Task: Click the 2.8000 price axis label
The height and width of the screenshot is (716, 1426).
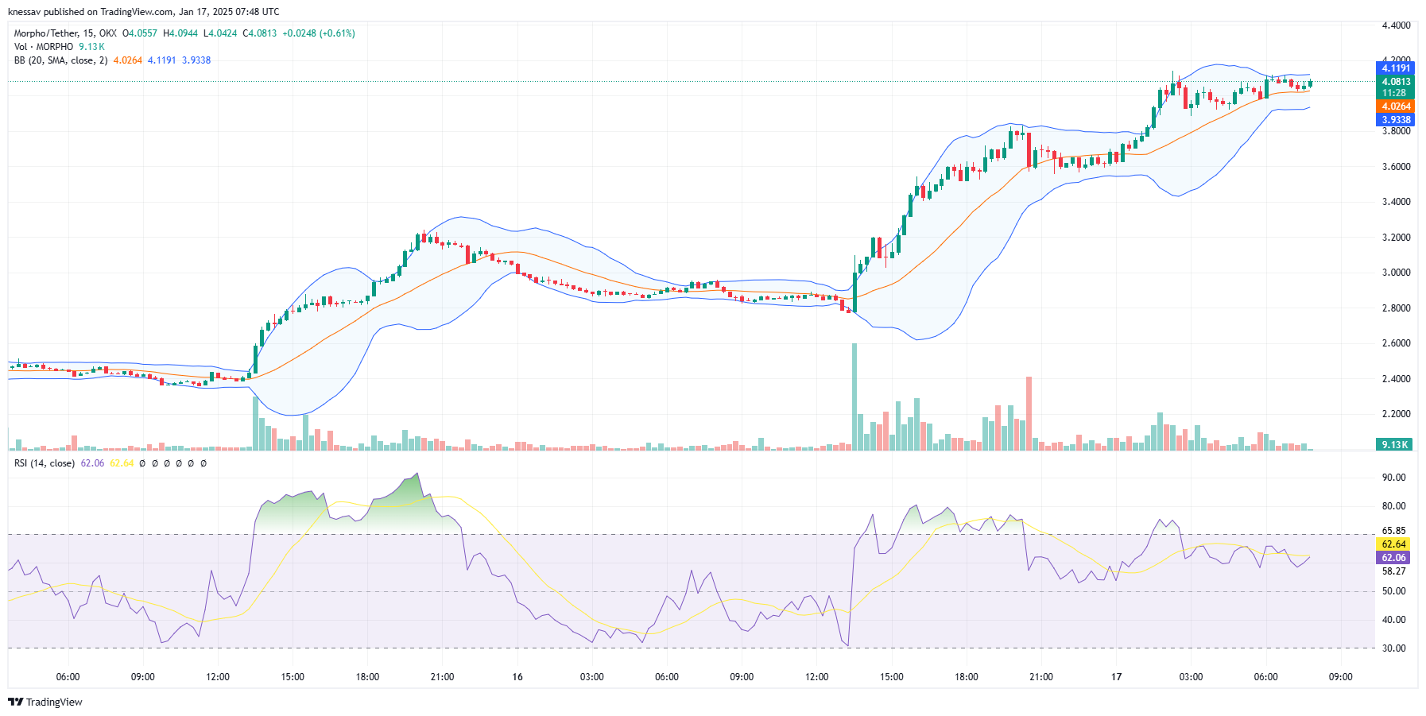Action: coord(1396,308)
